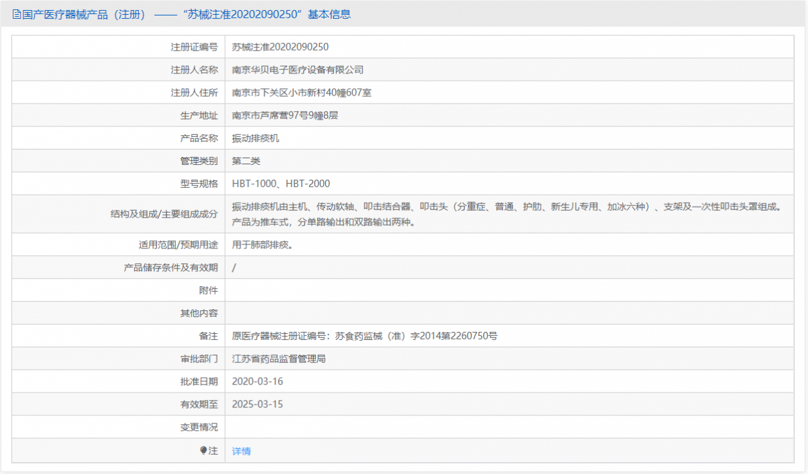This screenshot has height=474, width=808.
Task: Click the document icon beside the page title
Action: click(17, 14)
